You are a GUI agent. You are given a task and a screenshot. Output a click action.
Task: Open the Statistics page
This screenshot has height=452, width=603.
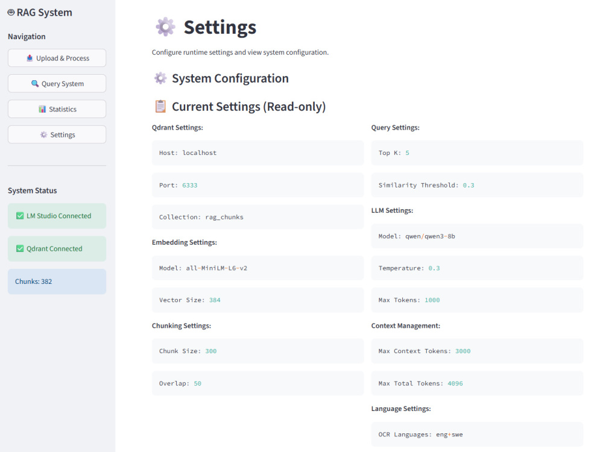pos(57,109)
